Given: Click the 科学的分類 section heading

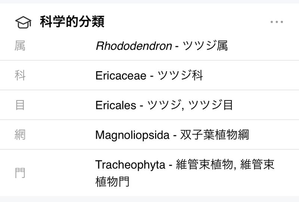Looking at the screenshot, I should 72,22.
